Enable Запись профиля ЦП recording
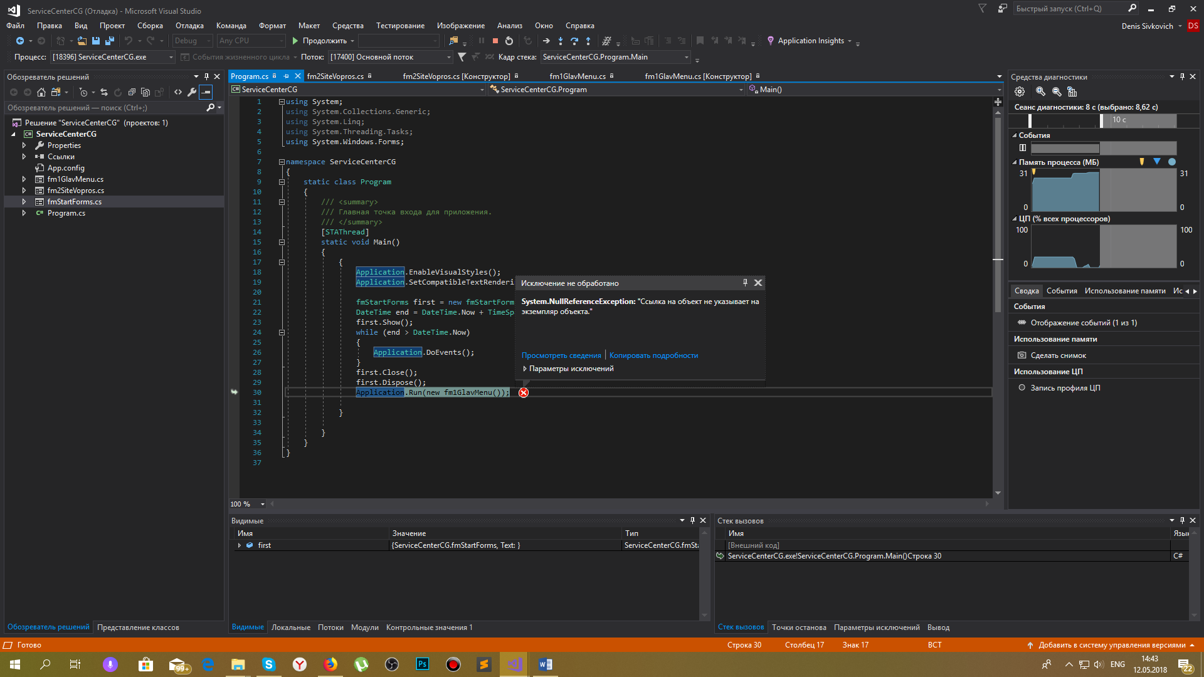Viewport: 1204px width, 677px height. click(x=1059, y=388)
